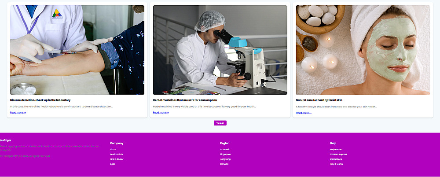Open Find a doctor footer link
440x177 pixels.
(x=117, y=159)
